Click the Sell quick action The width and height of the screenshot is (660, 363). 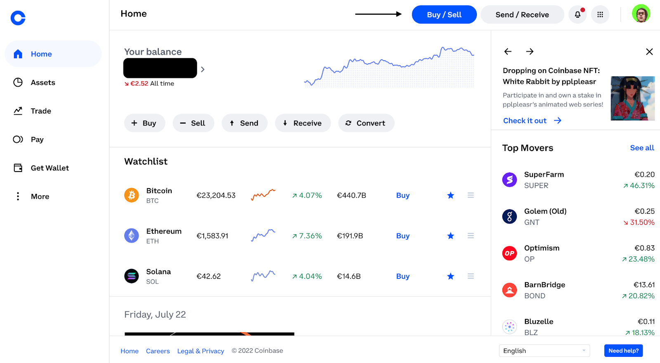(193, 123)
